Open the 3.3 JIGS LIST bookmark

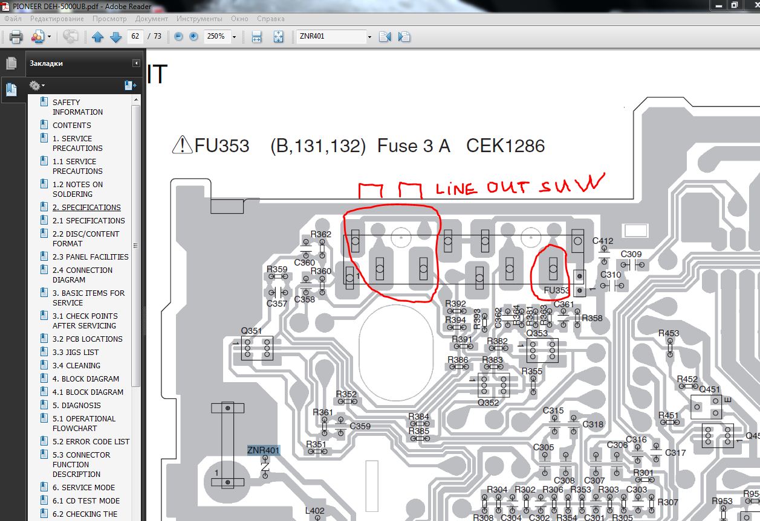(76, 353)
